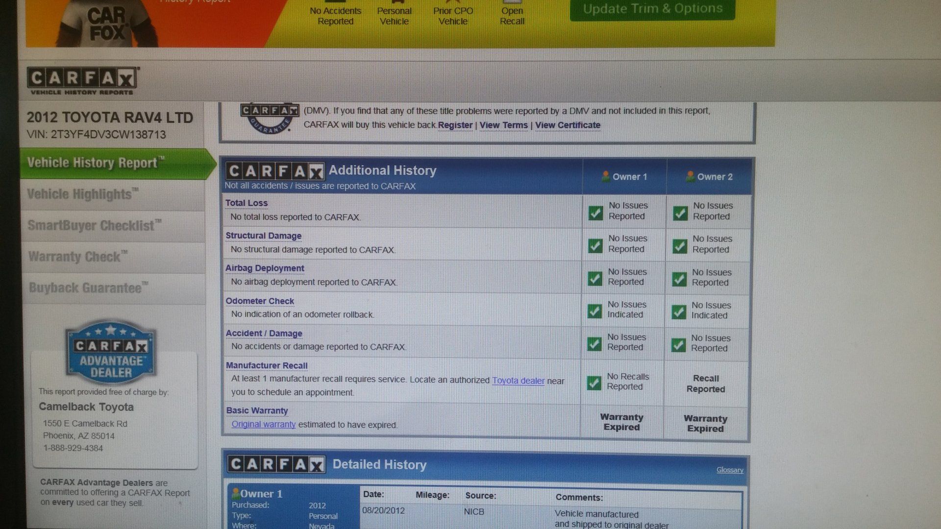Open the Original warranty link

pos(263,425)
